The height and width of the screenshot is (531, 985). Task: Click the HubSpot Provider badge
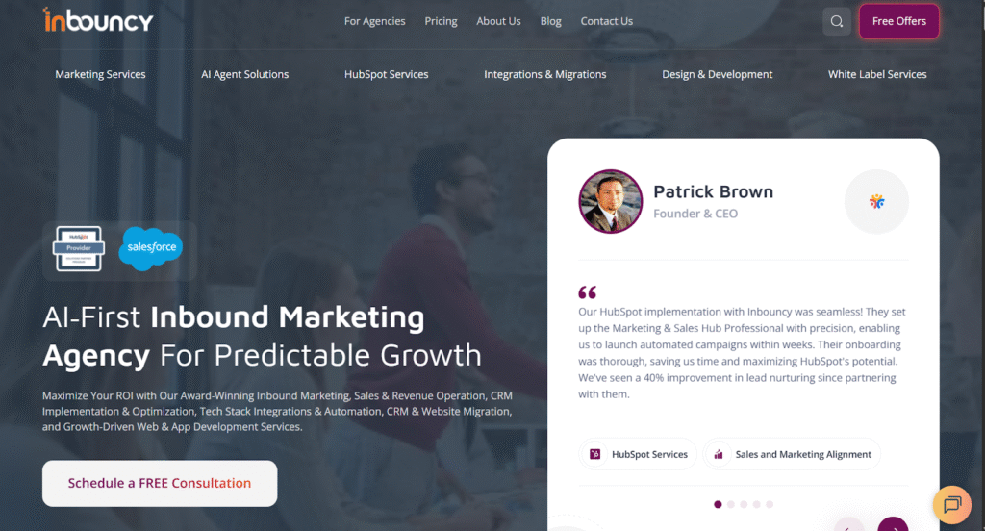[79, 249]
